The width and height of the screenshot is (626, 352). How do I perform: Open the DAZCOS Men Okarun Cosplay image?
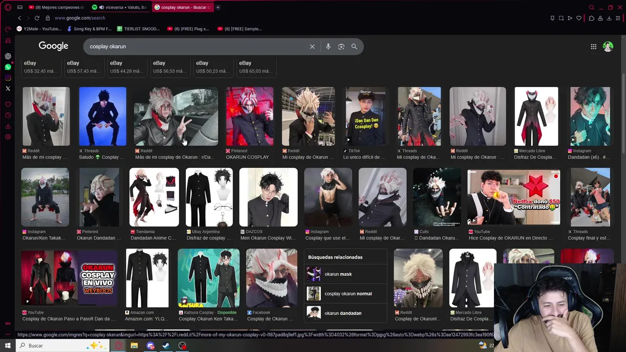(x=268, y=197)
